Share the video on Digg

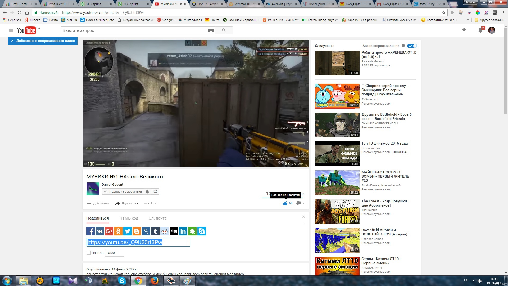[174, 231]
